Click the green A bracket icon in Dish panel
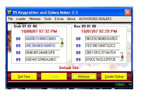This screenshot has height=104, width=145. point(62,42)
